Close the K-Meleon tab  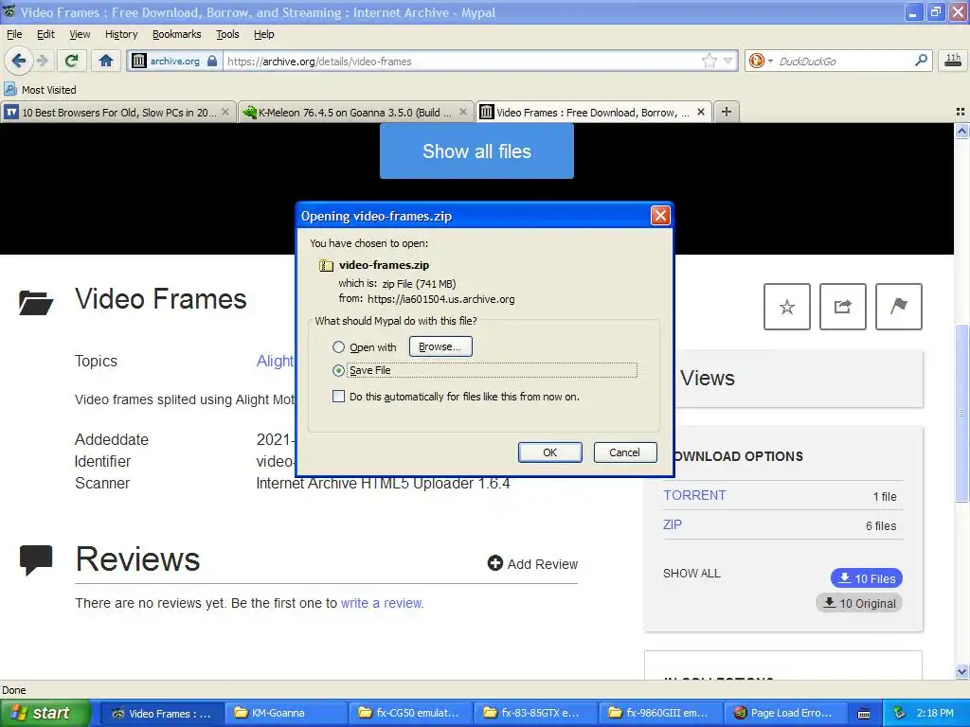point(462,112)
